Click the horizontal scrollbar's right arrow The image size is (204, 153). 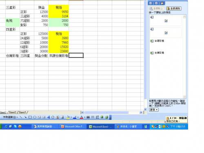click(141, 113)
